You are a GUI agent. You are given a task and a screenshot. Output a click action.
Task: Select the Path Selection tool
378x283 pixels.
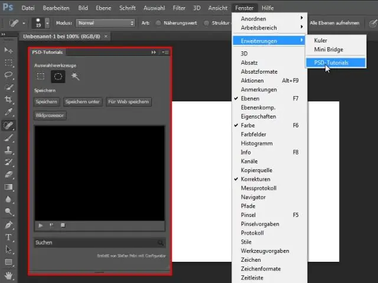9,249
